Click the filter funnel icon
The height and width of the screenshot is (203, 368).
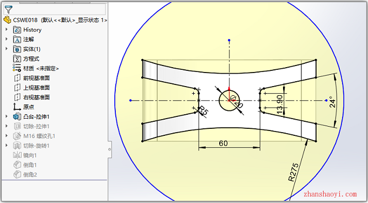[9, 10]
